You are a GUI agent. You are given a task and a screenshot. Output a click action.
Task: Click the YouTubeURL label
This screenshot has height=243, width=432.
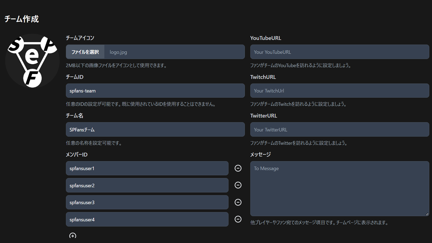click(x=266, y=38)
